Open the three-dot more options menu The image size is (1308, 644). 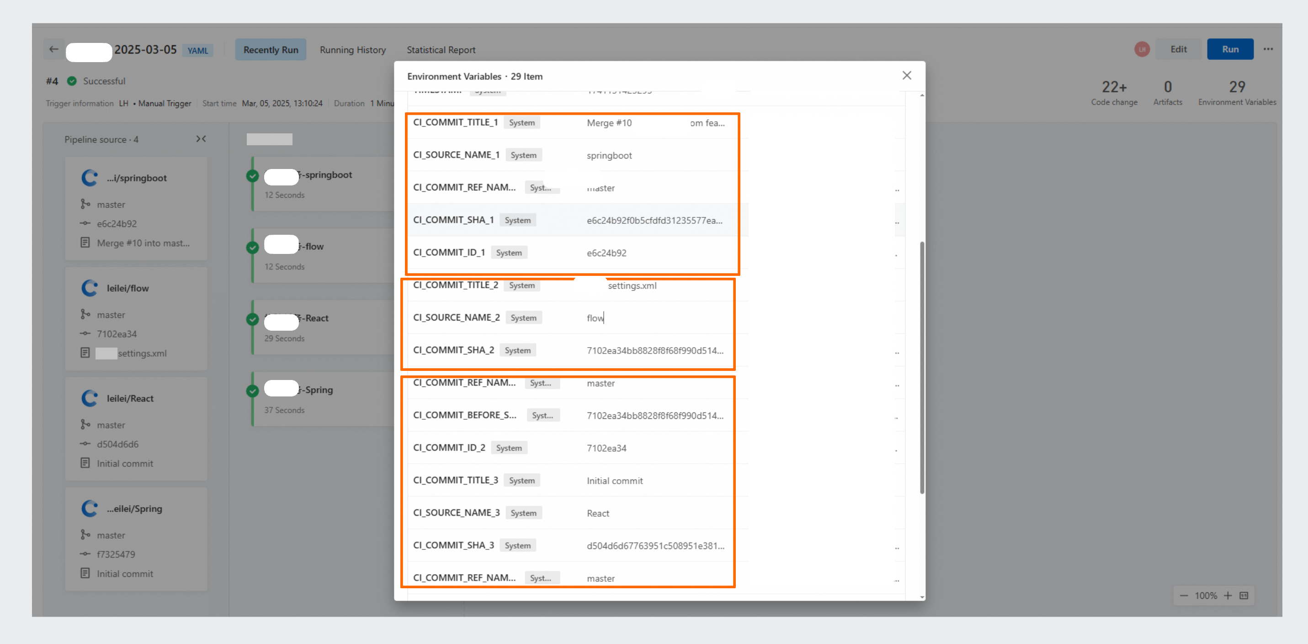pyautogui.click(x=1268, y=49)
